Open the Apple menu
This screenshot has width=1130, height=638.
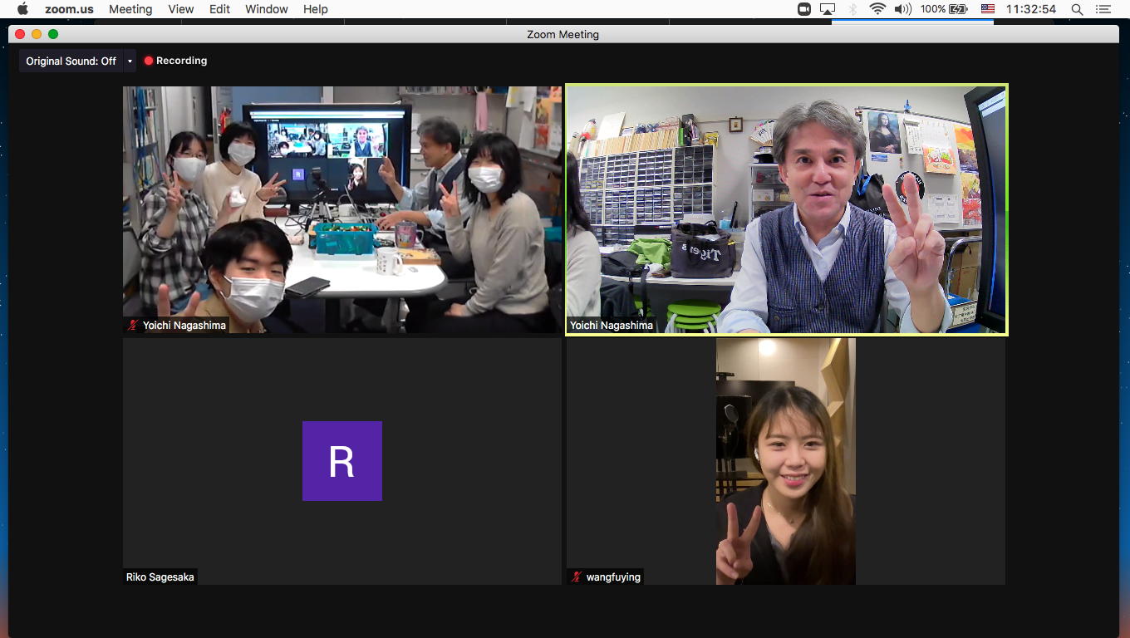(22, 9)
